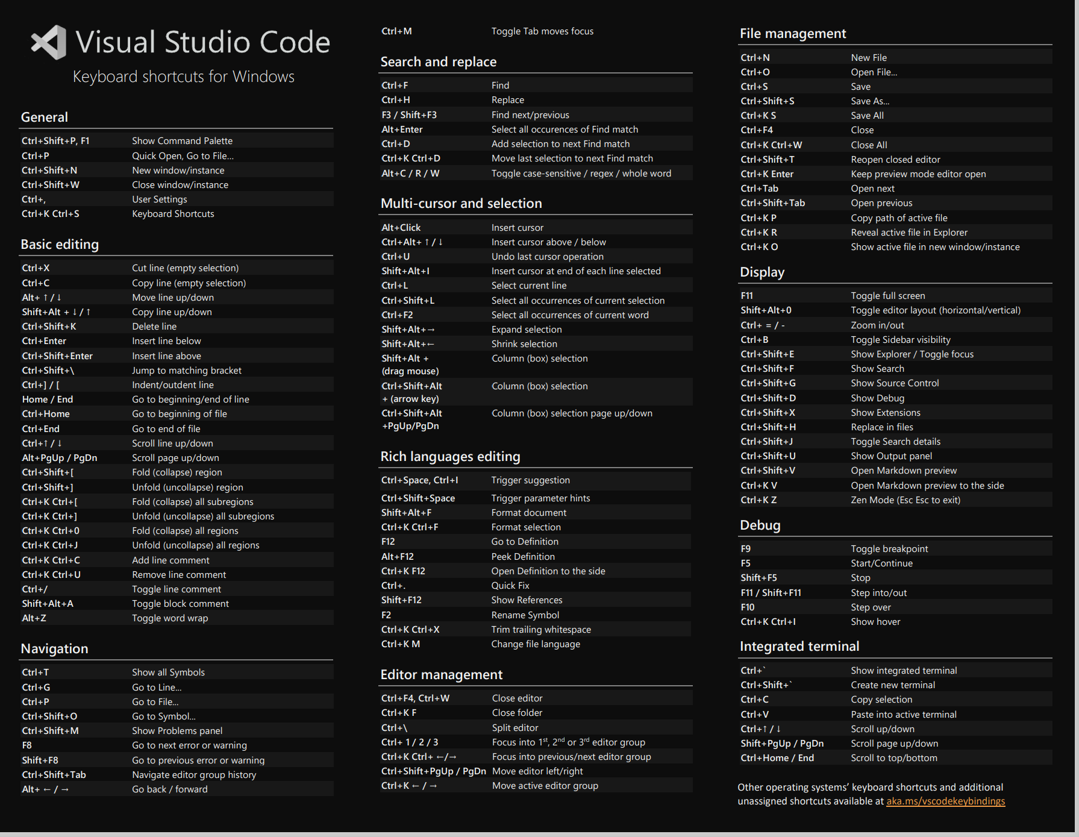Click 'New window/instance' description
The height and width of the screenshot is (837, 1079).
pyautogui.click(x=178, y=171)
